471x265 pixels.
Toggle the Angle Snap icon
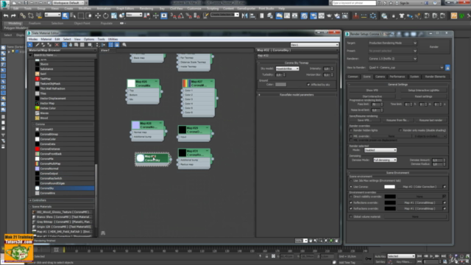tap(181, 15)
